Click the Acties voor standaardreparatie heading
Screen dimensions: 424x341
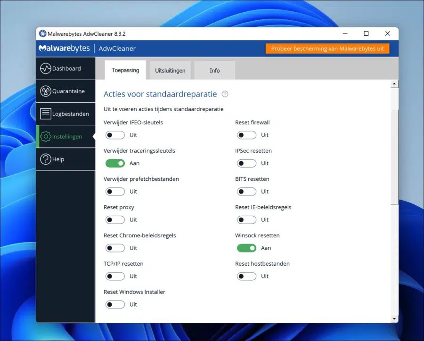[x=160, y=94]
